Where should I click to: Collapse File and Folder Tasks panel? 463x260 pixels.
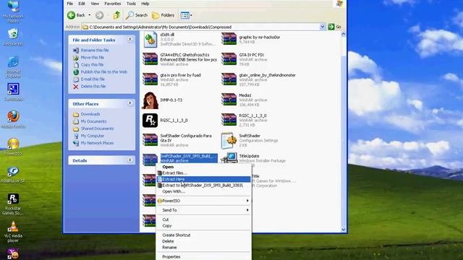pos(130,40)
